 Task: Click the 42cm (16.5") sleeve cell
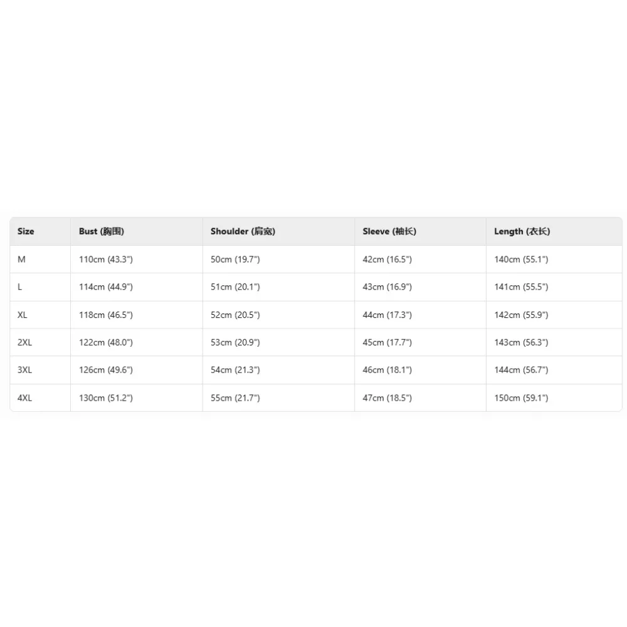(x=387, y=260)
